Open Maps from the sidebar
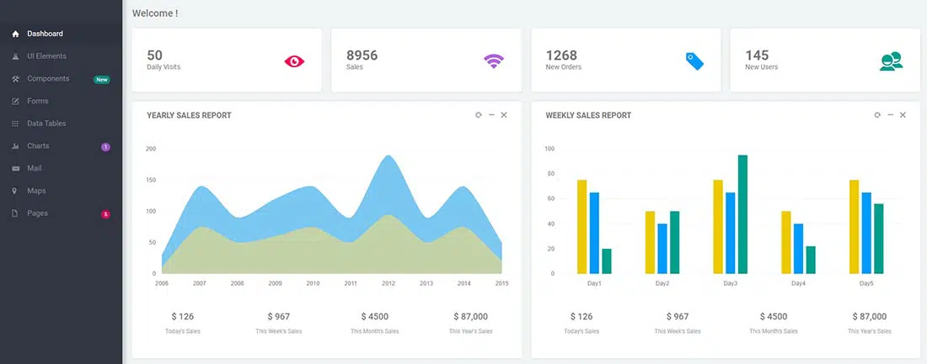Screen dimensions: 927x364 pos(36,191)
